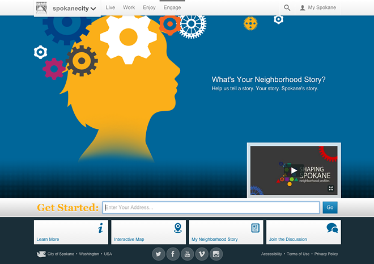This screenshot has height=264, width=374.
Task: Open the Learn More tile
Action: point(71,232)
